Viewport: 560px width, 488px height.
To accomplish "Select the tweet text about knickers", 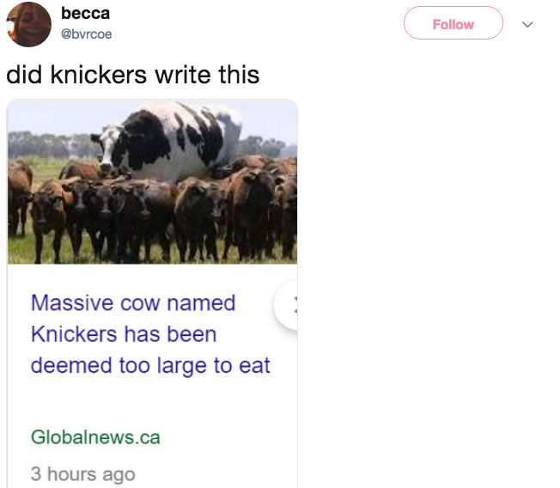I will point(132,75).
